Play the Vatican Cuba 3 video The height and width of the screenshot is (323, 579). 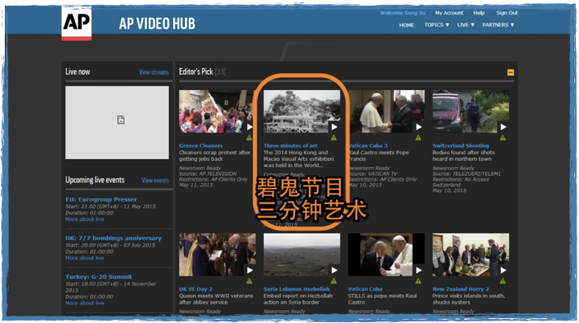point(419,127)
